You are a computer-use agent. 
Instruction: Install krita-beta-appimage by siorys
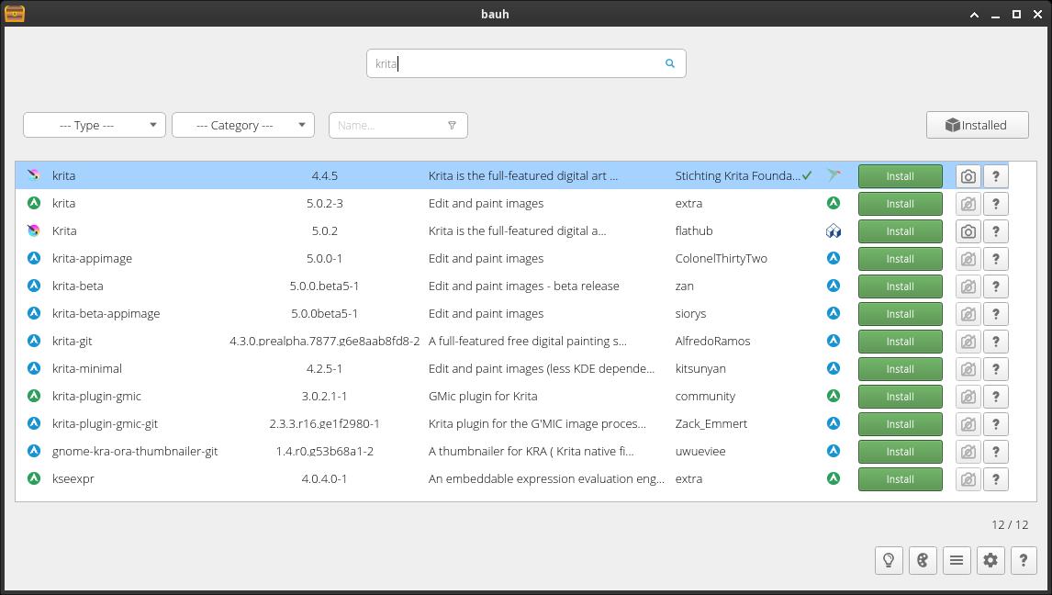(x=900, y=314)
